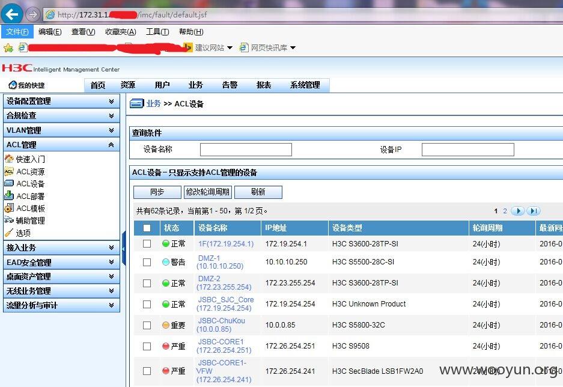Open the 文件(F) menu
The height and width of the screenshot is (387, 563).
pos(17,32)
